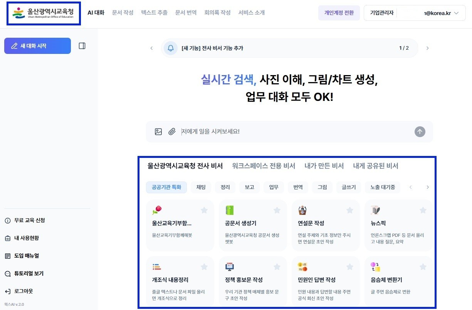The height and width of the screenshot is (310, 472).
Task: Go to previous announcement banner arrow
Action: pos(151,48)
